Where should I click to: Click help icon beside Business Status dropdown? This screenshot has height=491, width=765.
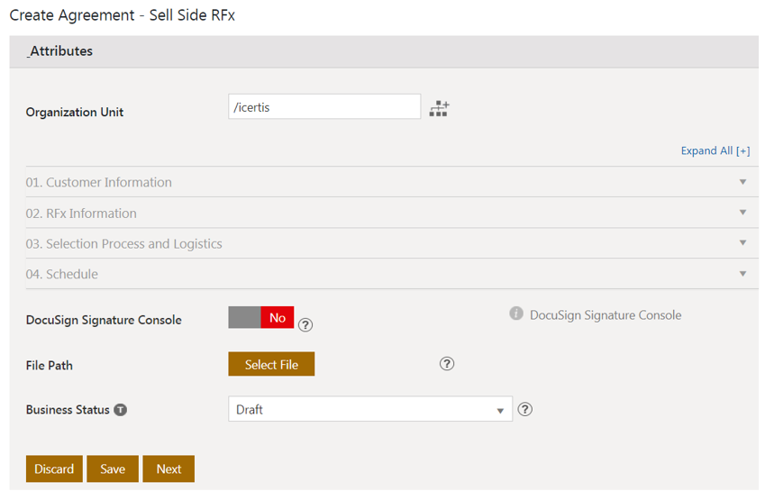526,409
